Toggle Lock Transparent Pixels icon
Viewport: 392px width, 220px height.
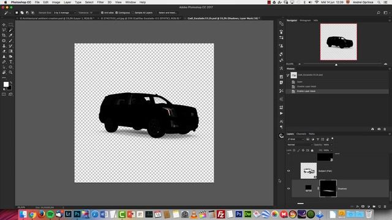click(294, 150)
